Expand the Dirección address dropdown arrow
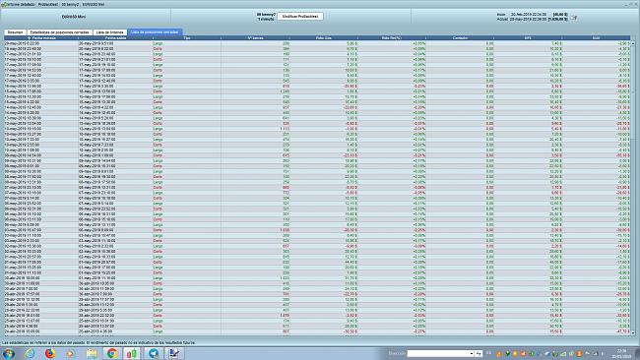Screen dimensions: 640x360 472,353
